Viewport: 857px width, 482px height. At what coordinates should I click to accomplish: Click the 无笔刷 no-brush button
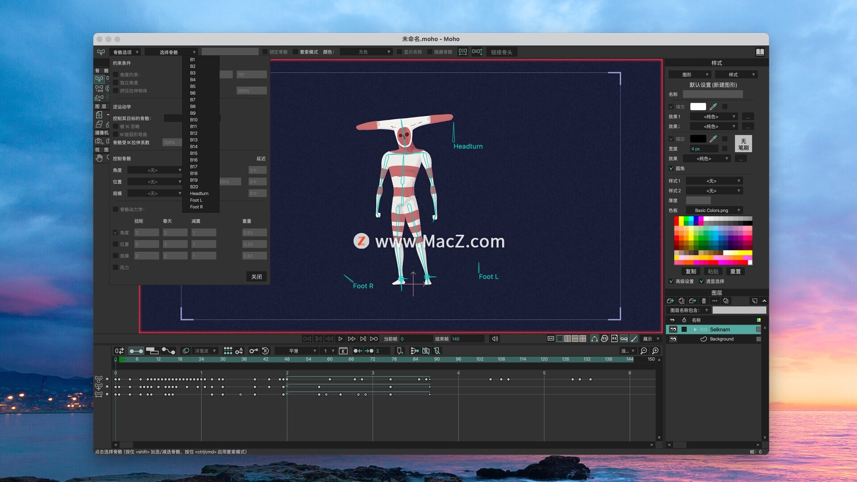pyautogui.click(x=744, y=144)
